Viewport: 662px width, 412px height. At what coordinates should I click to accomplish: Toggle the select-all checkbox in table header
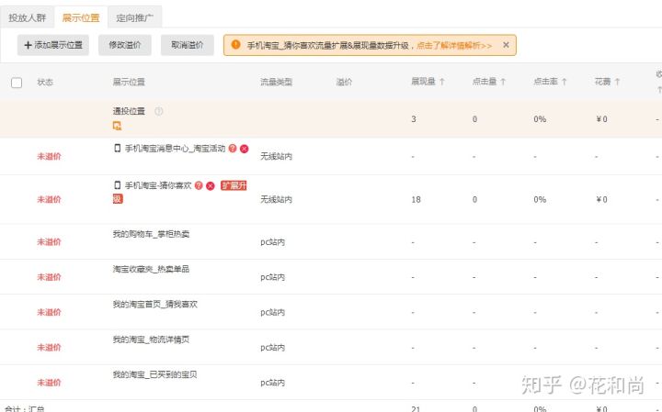click(17, 83)
